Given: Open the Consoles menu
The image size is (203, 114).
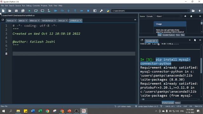Looking at the screenshot, I should 36,6.
